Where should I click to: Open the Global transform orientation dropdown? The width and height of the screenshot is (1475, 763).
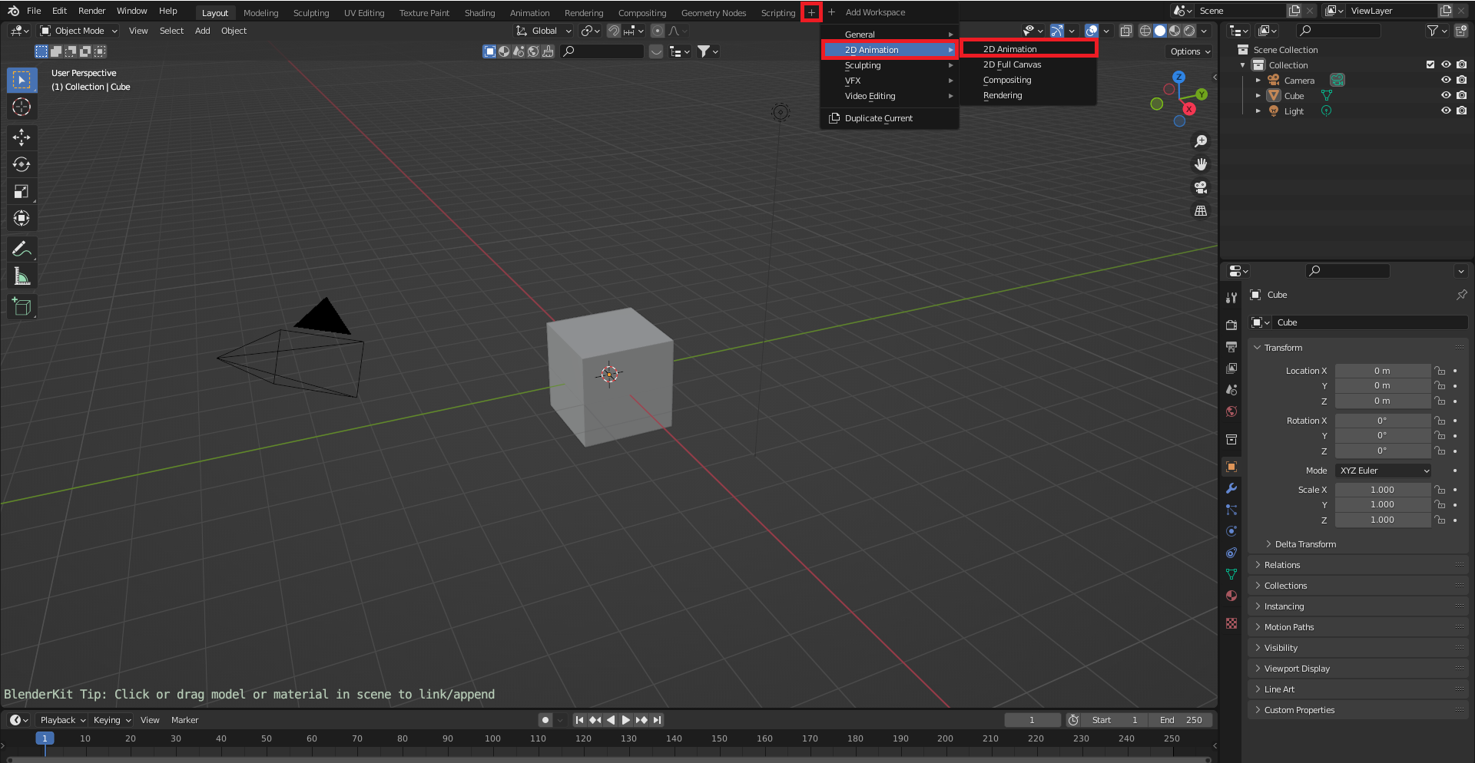(543, 31)
